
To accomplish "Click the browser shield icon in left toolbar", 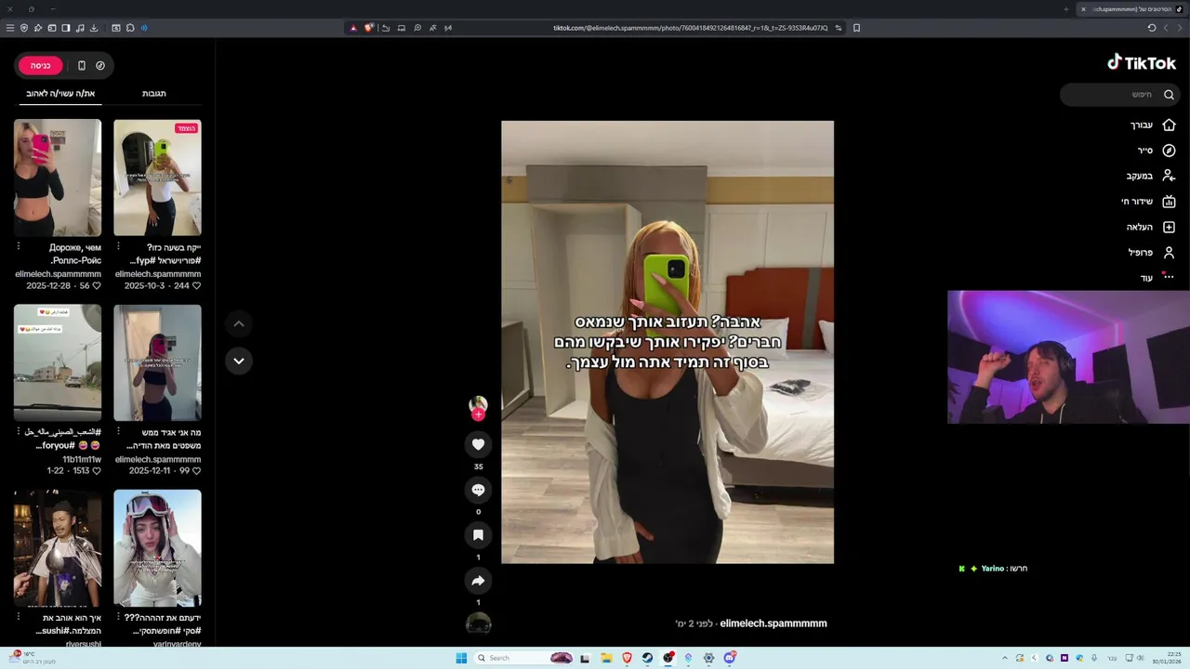I will (x=24, y=28).
